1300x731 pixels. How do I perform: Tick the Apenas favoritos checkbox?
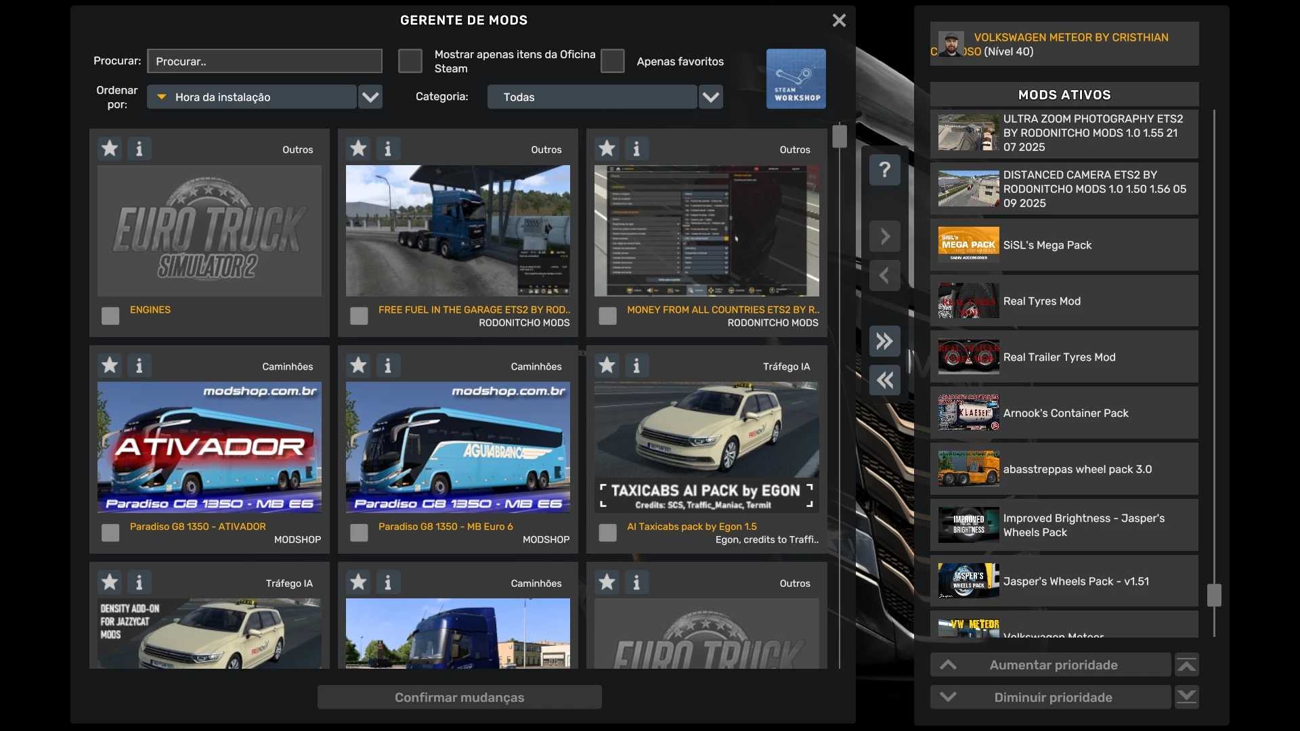tap(612, 61)
